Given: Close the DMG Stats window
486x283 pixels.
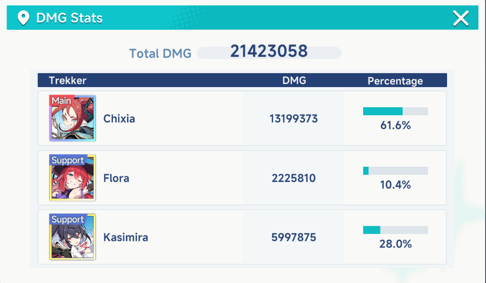Looking at the screenshot, I should click(x=461, y=18).
